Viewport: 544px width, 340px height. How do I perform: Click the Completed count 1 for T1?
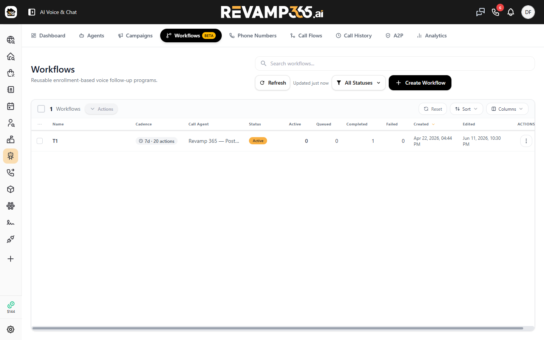pyautogui.click(x=373, y=141)
